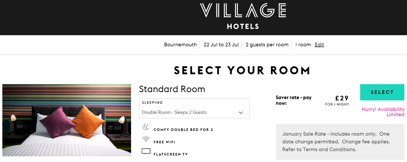
Task: Click the free WiFi signal icon
Action: point(146,139)
